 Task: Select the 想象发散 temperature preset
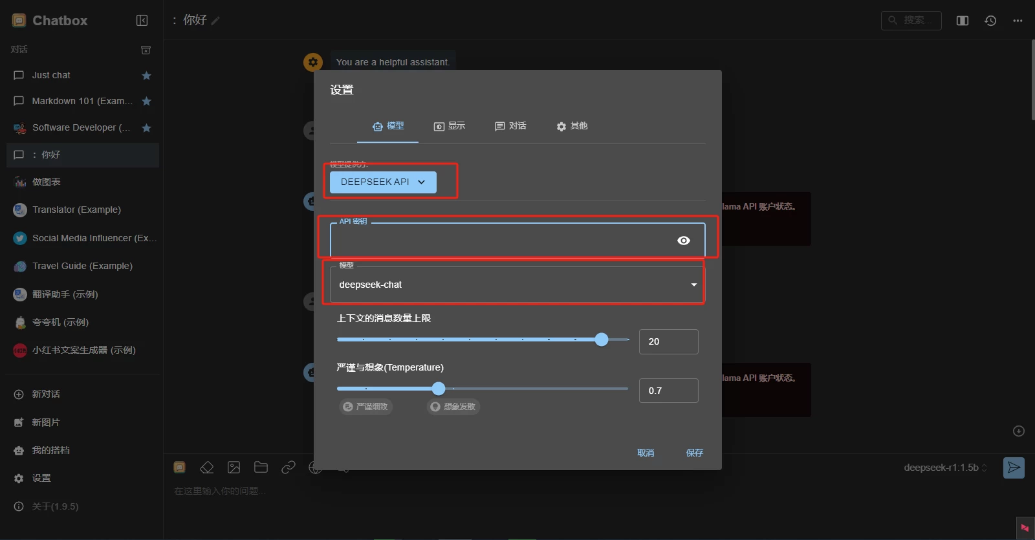(453, 407)
